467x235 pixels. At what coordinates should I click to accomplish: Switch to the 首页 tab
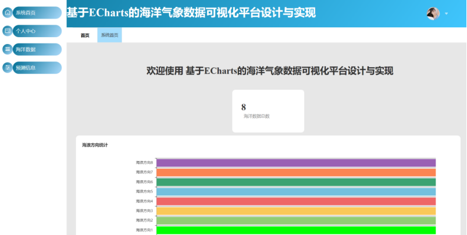pyautogui.click(x=85, y=35)
